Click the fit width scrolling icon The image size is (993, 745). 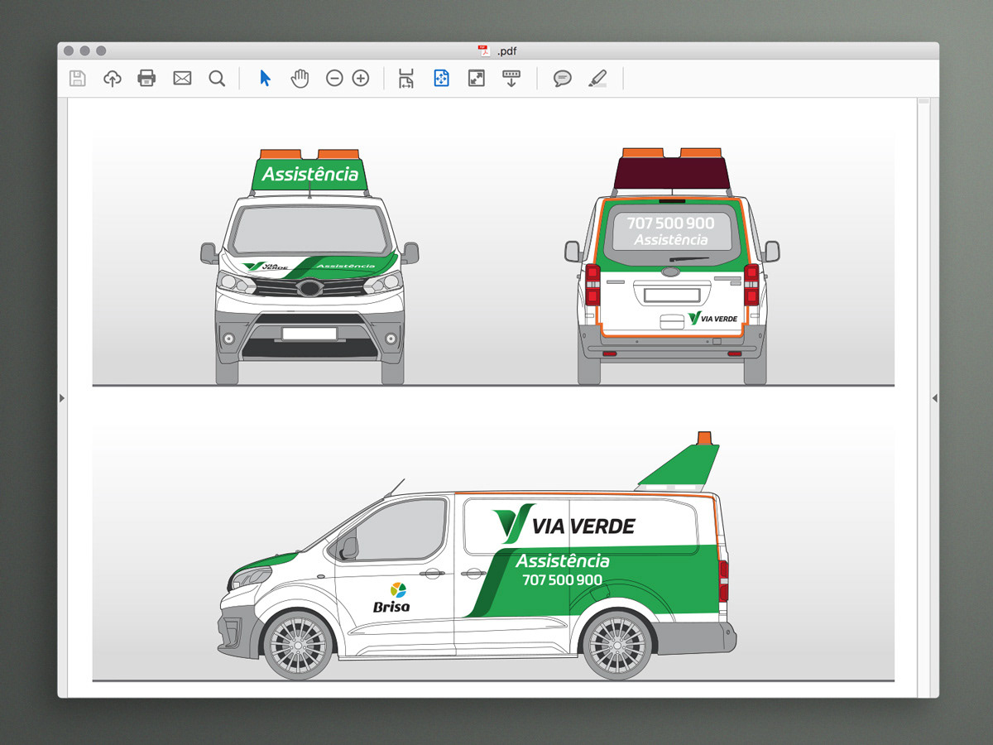[x=406, y=79]
